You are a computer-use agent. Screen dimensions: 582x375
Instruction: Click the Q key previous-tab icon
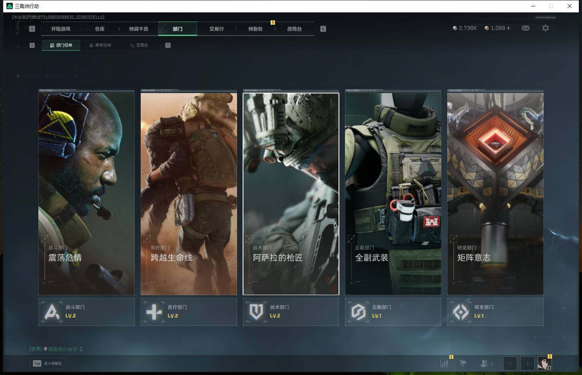32,29
